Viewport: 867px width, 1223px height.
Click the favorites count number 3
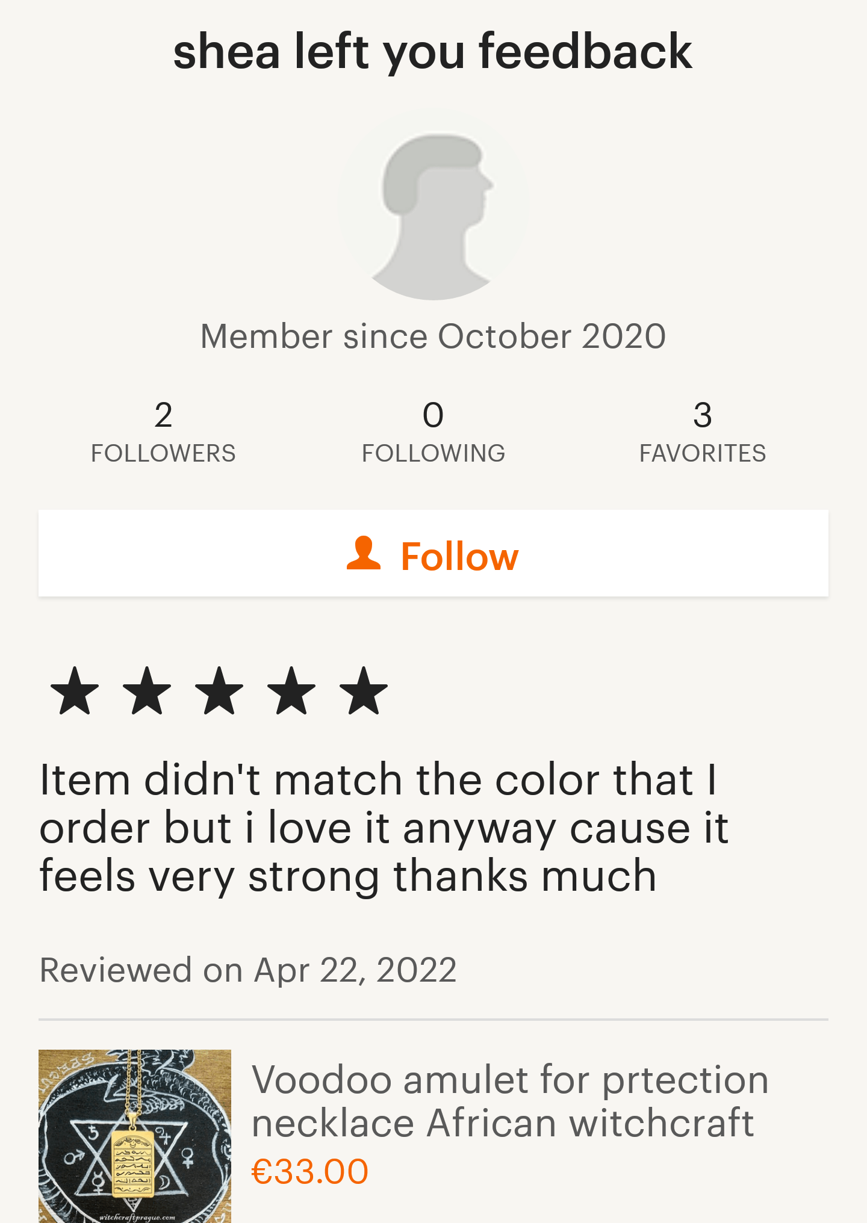click(703, 415)
